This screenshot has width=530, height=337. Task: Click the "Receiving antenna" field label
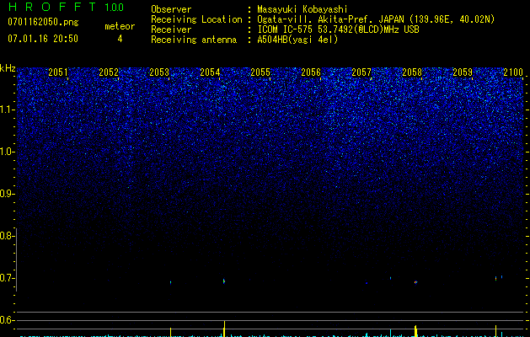click(x=194, y=40)
